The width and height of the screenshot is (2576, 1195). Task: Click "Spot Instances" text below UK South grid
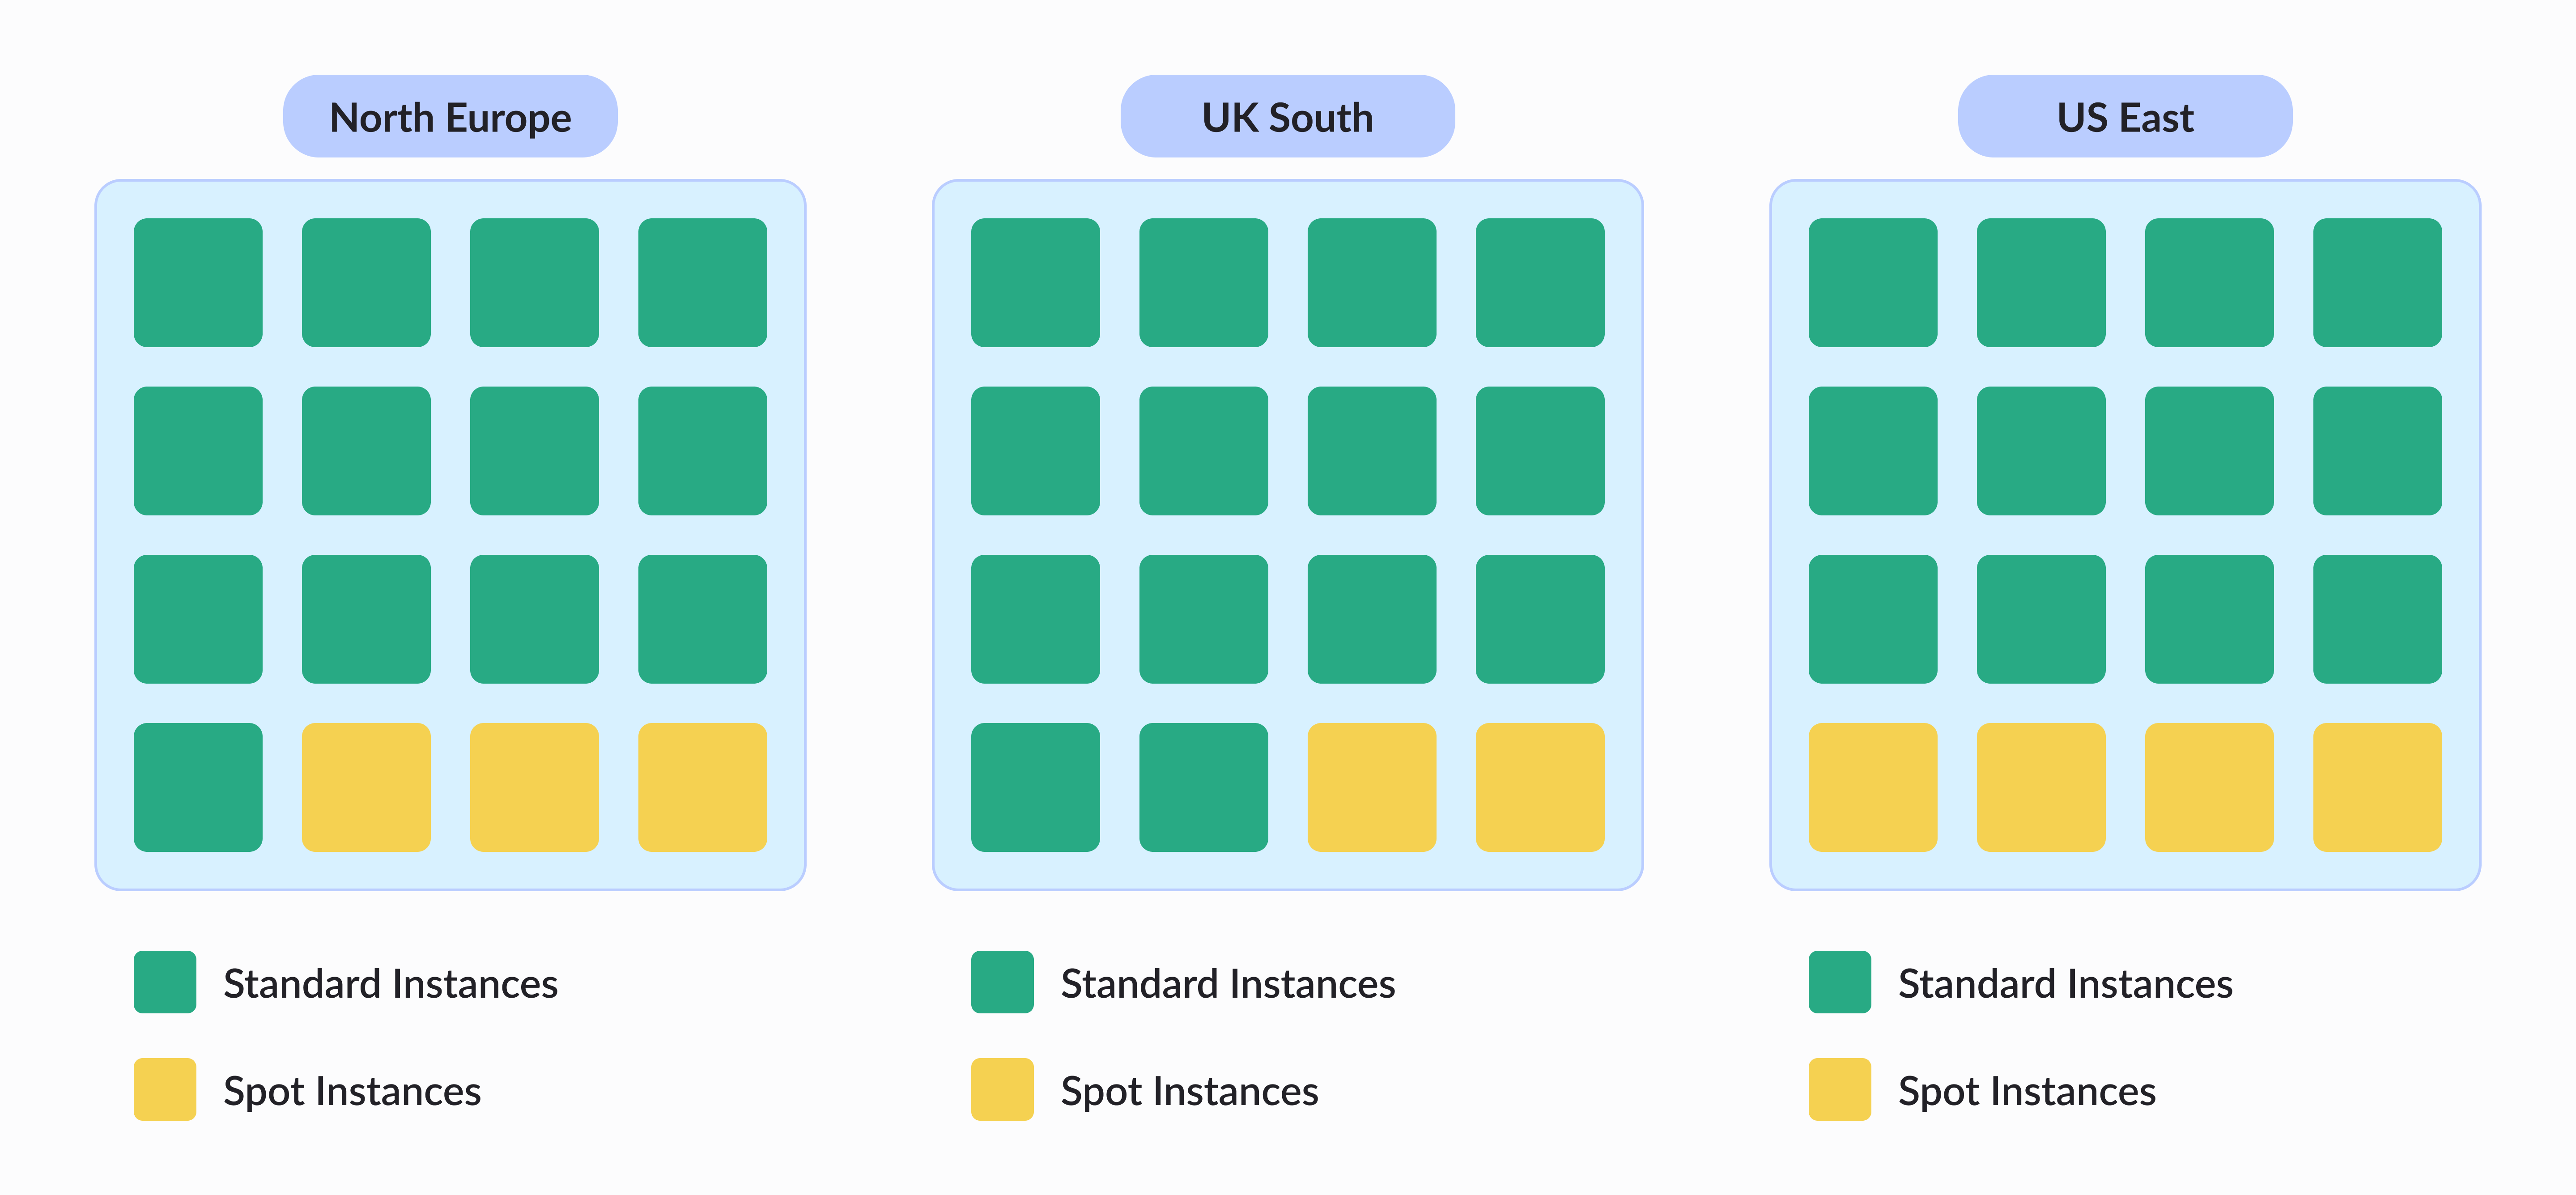pos(1190,1092)
